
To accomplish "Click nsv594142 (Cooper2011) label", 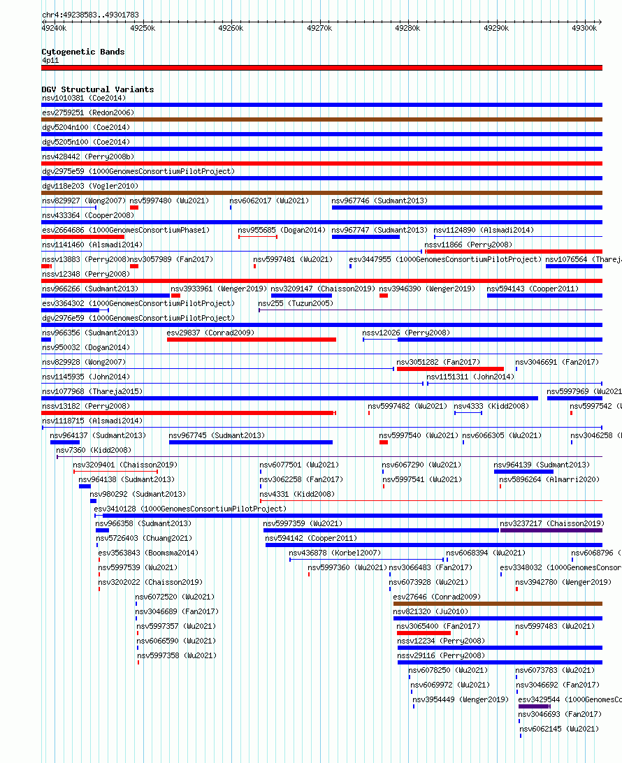I will (x=311, y=538).
